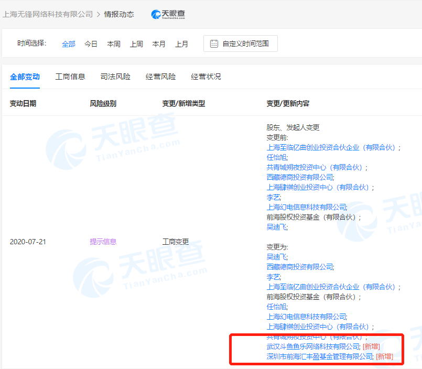
Task: Select the 今日 time filter
Action: pyautogui.click(x=91, y=44)
